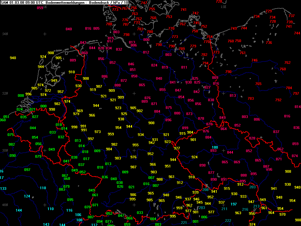Click the 54N latitude label
This screenshot has height=226, width=301.
pyautogui.click(x=5, y=34)
